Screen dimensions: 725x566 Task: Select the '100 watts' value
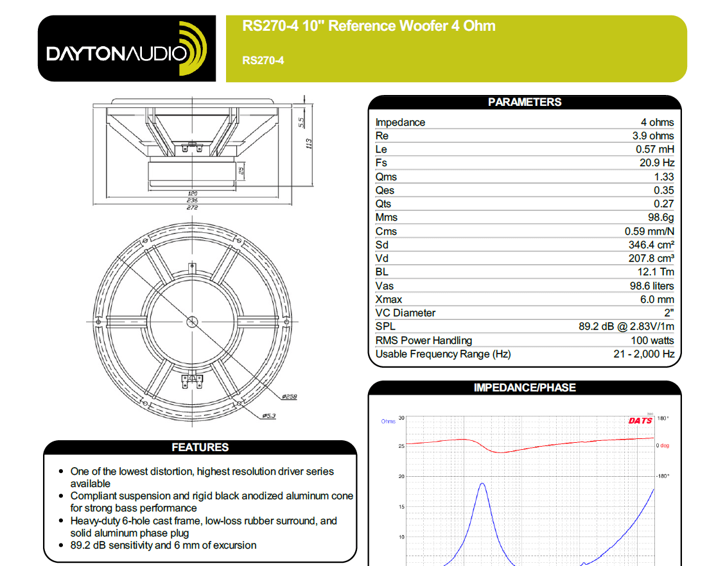tap(652, 340)
